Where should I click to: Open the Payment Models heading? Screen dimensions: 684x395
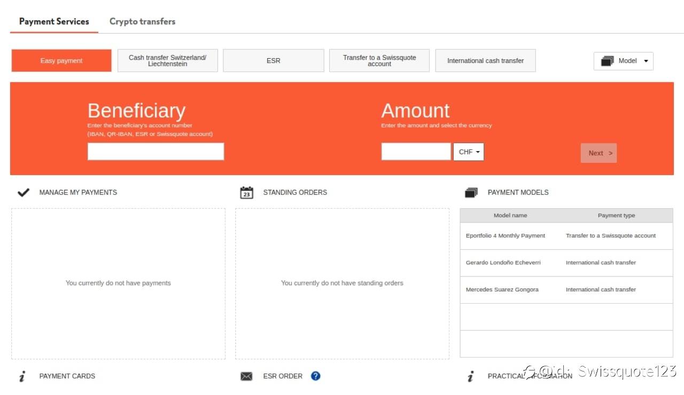pyautogui.click(x=518, y=192)
